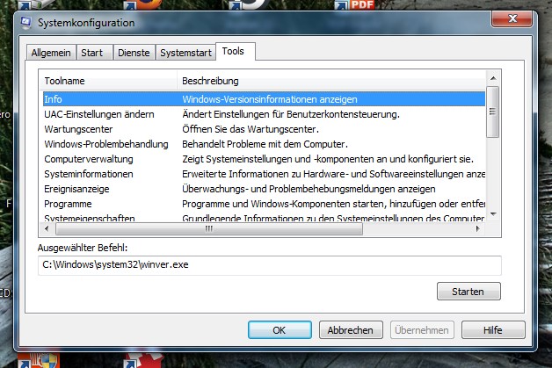This screenshot has height=368, width=552.
Task: Select the Wartungscenter entry
Action: coord(264,129)
